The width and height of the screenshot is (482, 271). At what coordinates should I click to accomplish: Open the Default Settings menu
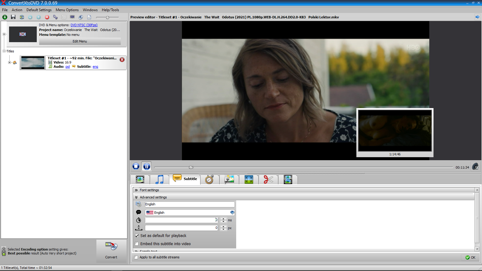coord(39,10)
